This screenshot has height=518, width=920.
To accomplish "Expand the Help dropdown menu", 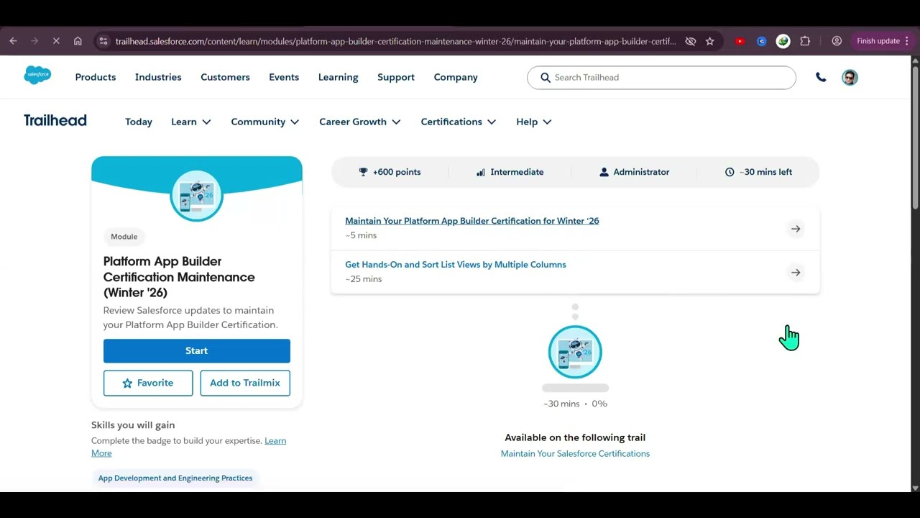I will click(534, 122).
